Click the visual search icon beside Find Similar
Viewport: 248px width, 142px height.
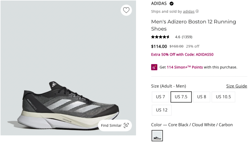126,125
